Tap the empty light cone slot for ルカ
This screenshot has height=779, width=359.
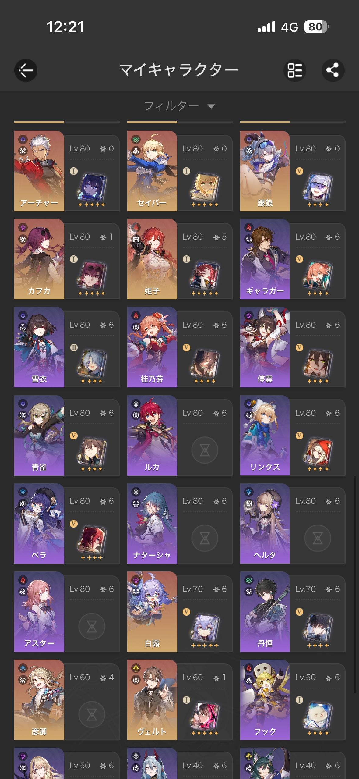pyautogui.click(x=205, y=450)
